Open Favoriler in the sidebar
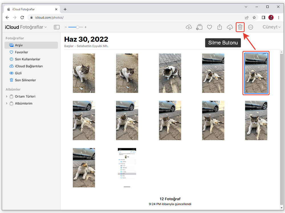Viewport: 285px width, 213px height. click(21, 52)
